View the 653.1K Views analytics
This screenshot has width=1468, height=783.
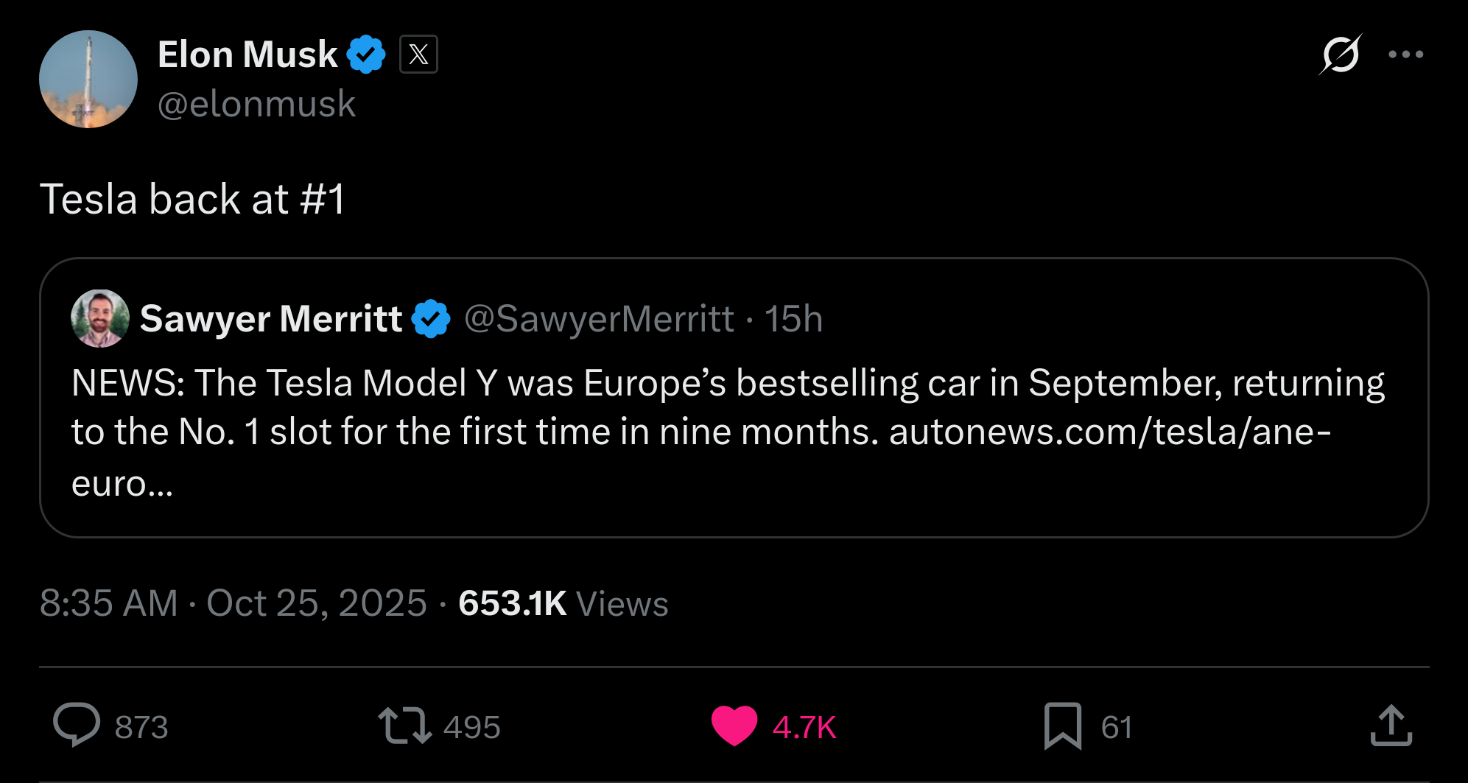(563, 603)
